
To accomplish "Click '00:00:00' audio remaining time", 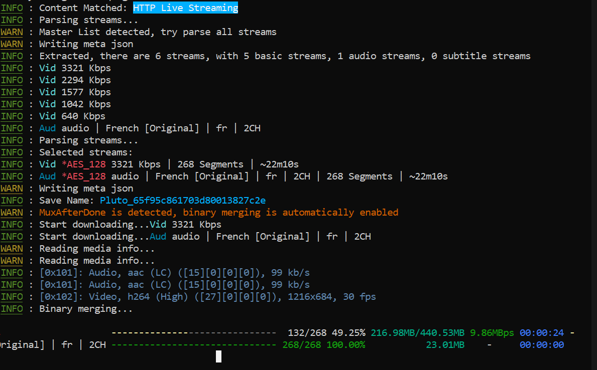I will (x=542, y=345).
